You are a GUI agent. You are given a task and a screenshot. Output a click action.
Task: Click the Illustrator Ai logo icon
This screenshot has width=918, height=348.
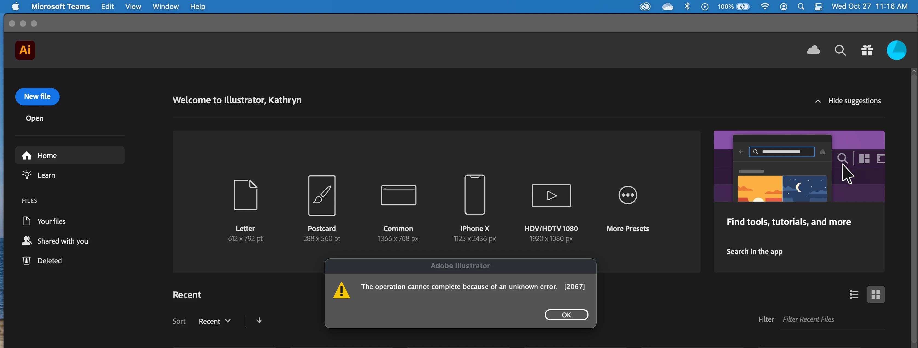(25, 50)
